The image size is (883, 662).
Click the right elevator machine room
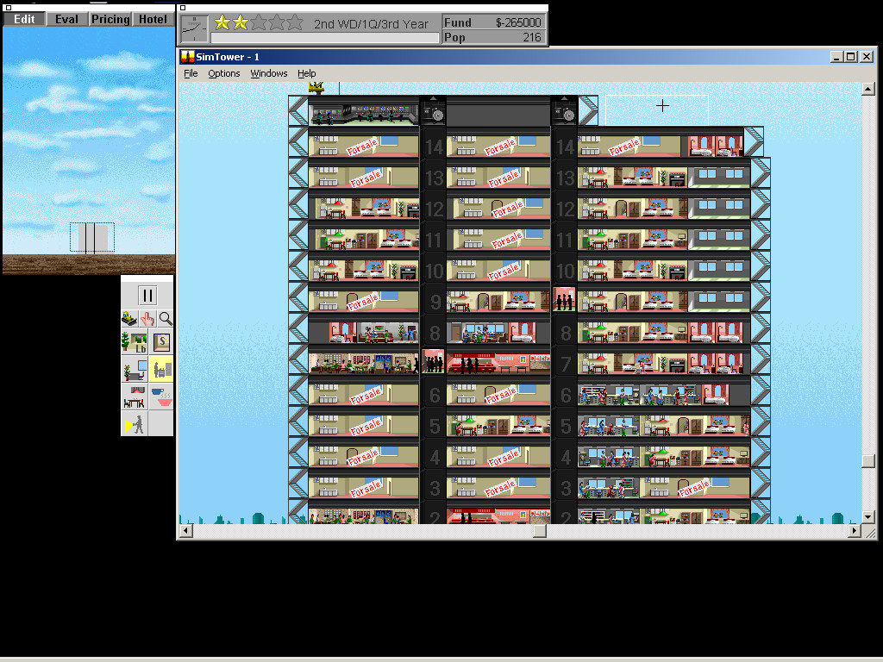coord(564,111)
